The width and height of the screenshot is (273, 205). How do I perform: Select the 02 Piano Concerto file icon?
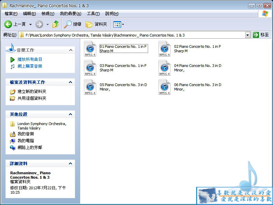[x=164, y=49]
